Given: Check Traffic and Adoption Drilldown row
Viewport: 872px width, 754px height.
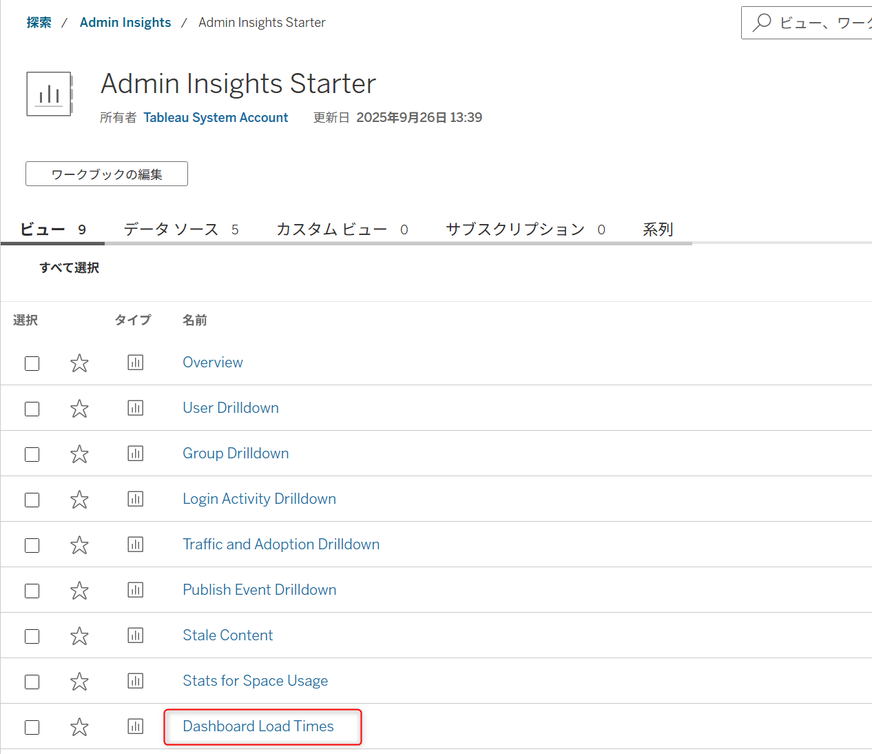Looking at the screenshot, I should 32,545.
